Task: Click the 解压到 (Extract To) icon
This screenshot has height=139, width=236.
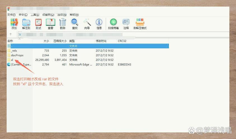Action: pos(26,22)
